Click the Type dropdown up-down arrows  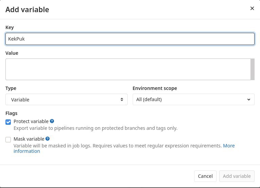tap(122, 99)
